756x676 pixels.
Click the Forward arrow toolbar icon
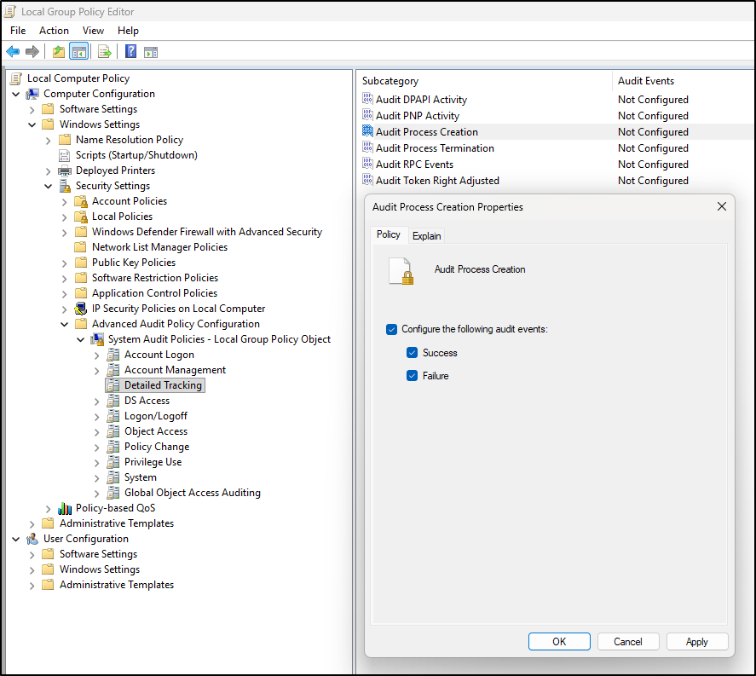coord(32,51)
